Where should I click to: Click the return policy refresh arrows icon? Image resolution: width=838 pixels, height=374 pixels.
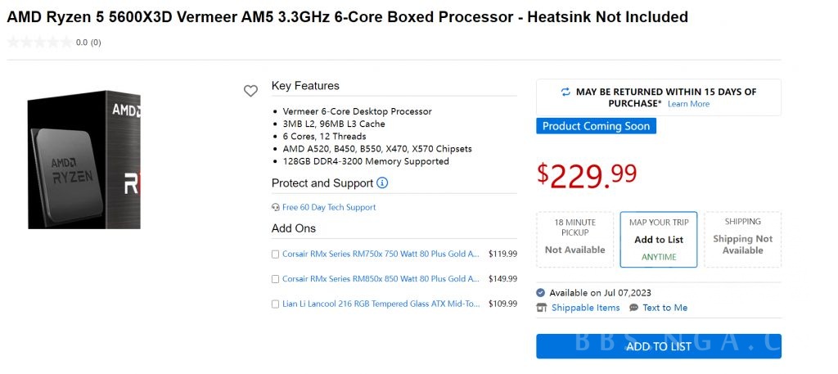pyautogui.click(x=565, y=92)
